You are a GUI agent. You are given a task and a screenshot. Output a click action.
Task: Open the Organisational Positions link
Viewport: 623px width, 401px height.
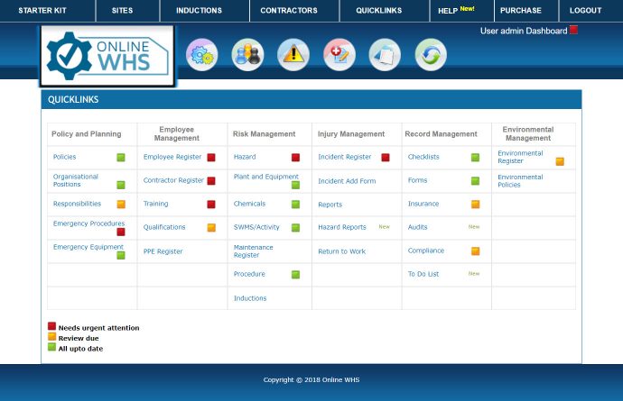(x=76, y=180)
